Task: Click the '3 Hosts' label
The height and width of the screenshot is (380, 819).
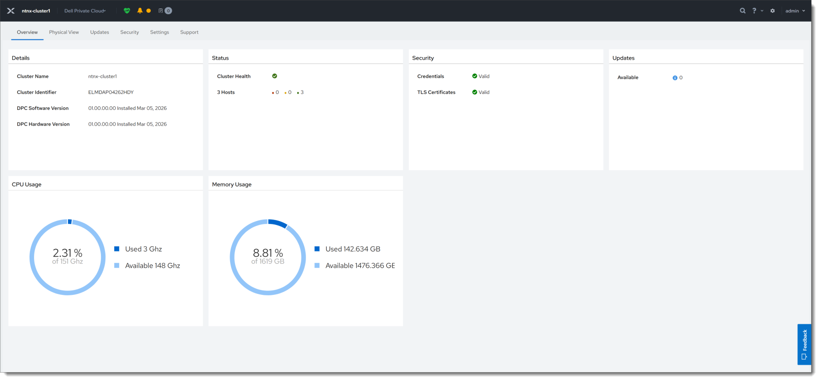Action: 226,93
